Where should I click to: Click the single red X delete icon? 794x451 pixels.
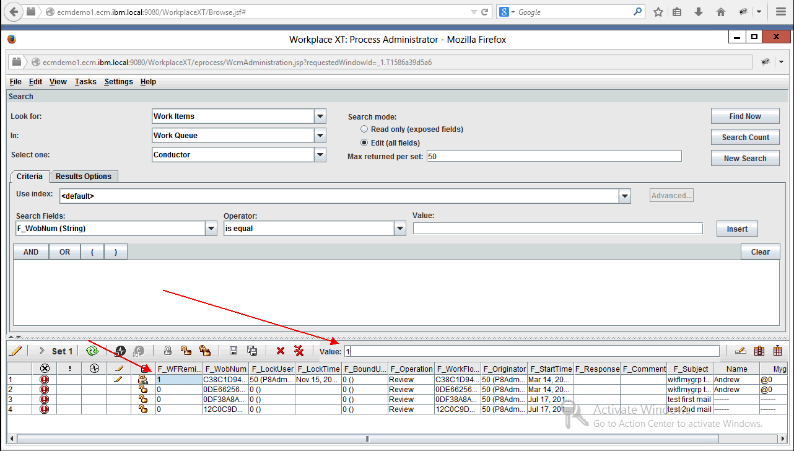click(281, 351)
